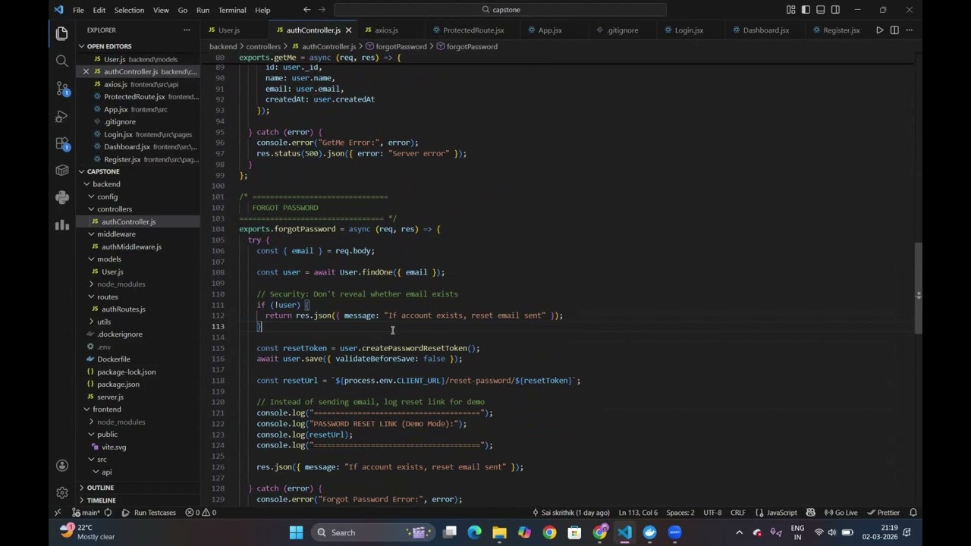Open File Explorer from taskbar
The image size is (971, 546).
499,532
